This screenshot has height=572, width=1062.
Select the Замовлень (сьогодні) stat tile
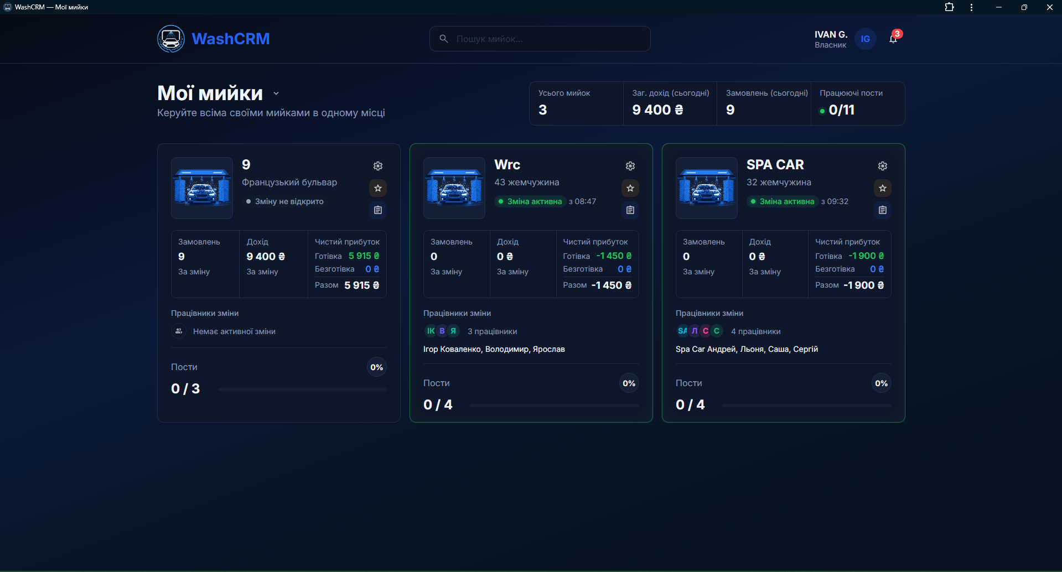pos(764,103)
